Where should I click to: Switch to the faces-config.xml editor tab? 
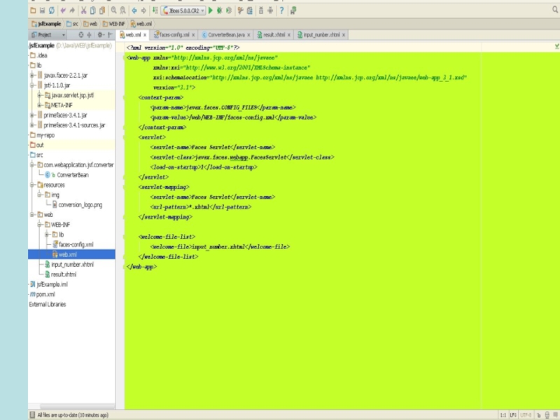point(174,34)
